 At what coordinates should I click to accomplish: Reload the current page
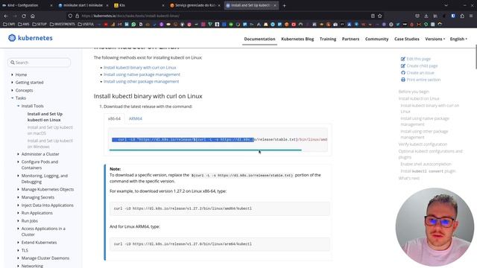coord(24,16)
